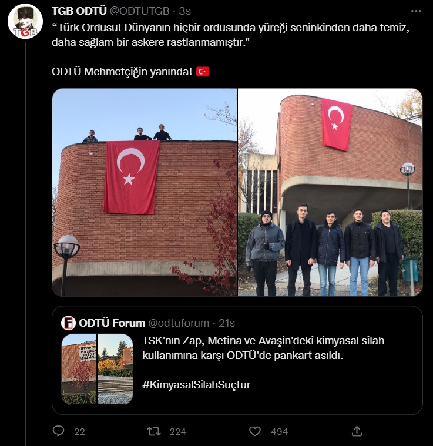The width and height of the screenshot is (433, 446).
Task: Click the retweet arrows icon
Action: tap(153, 431)
